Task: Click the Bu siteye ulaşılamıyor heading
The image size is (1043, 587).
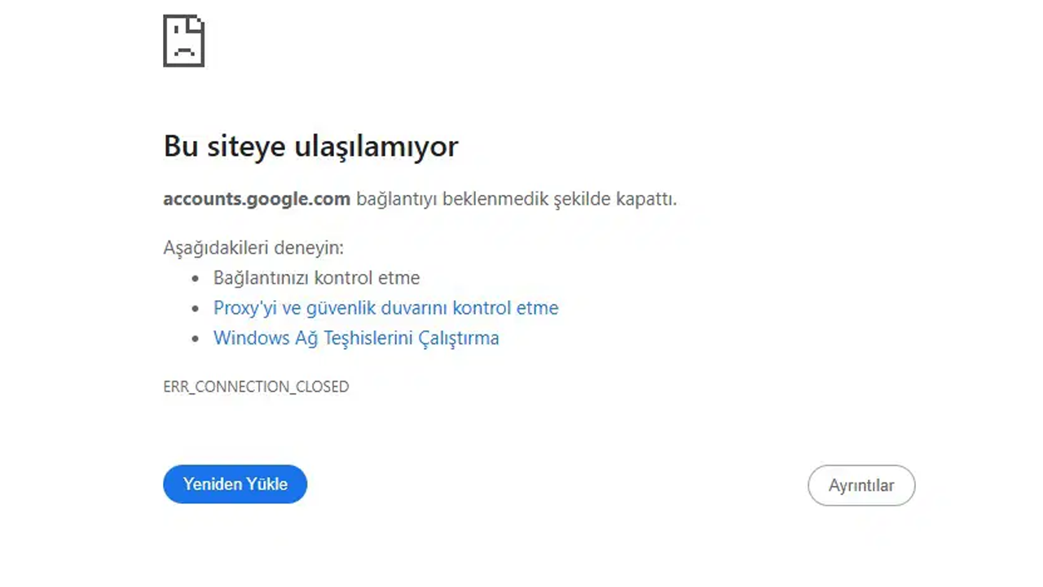Action: tap(310, 147)
